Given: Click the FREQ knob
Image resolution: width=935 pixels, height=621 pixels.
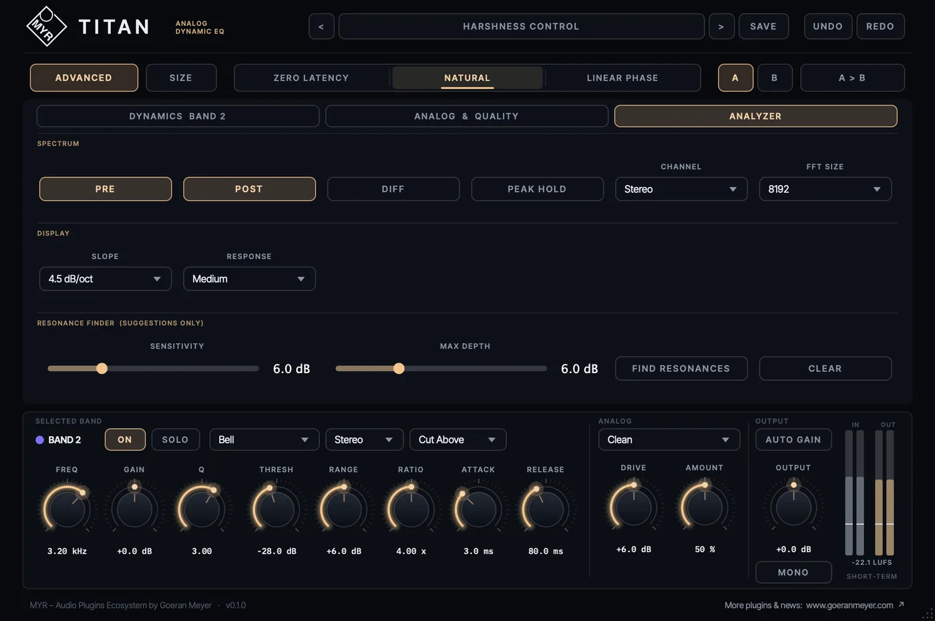Looking at the screenshot, I should tap(67, 509).
